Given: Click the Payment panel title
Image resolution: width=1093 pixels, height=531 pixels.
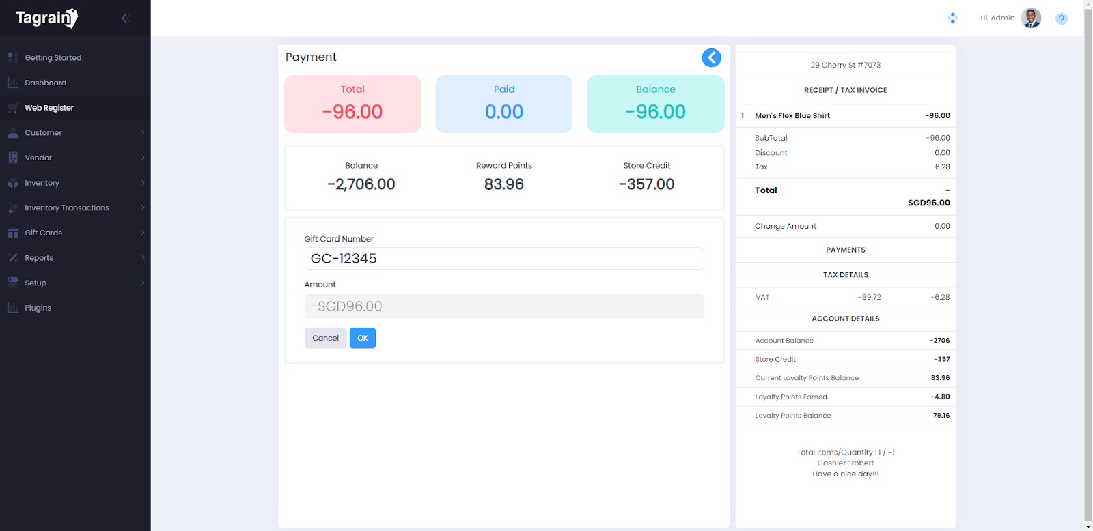Looking at the screenshot, I should click(x=311, y=57).
